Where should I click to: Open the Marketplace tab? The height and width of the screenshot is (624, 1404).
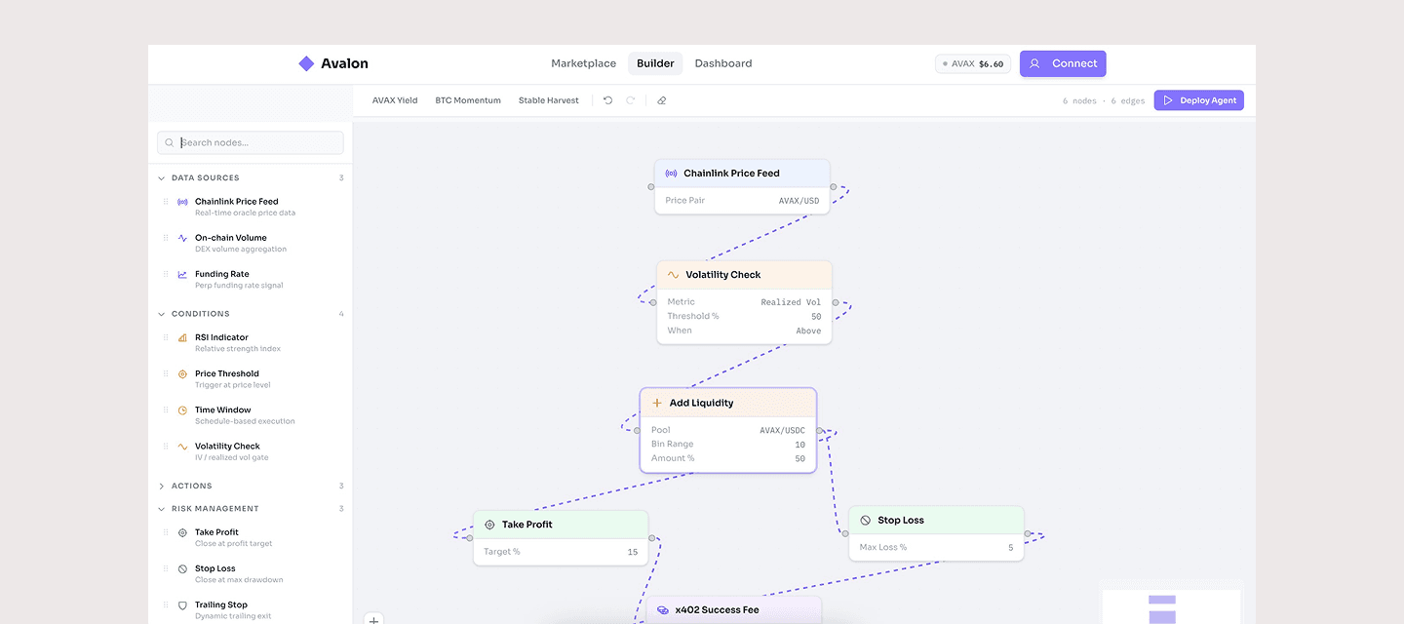[x=583, y=63]
